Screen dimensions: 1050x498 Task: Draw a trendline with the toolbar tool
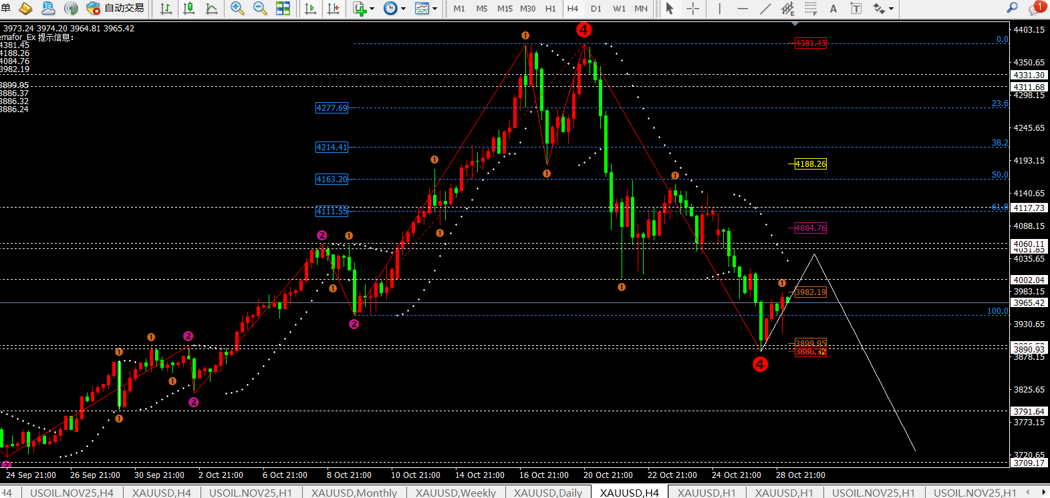pyautogui.click(x=765, y=9)
